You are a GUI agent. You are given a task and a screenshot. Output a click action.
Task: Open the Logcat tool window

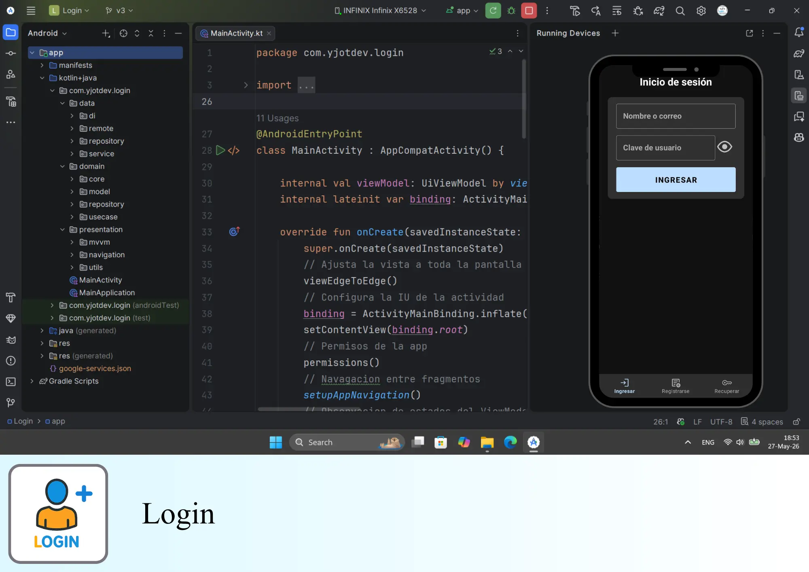[11, 340]
